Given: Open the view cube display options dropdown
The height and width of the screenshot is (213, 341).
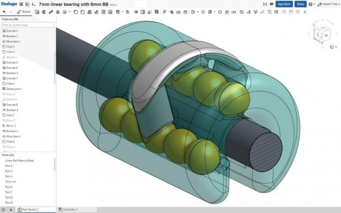Looking at the screenshot, I should pyautogui.click(x=333, y=47).
